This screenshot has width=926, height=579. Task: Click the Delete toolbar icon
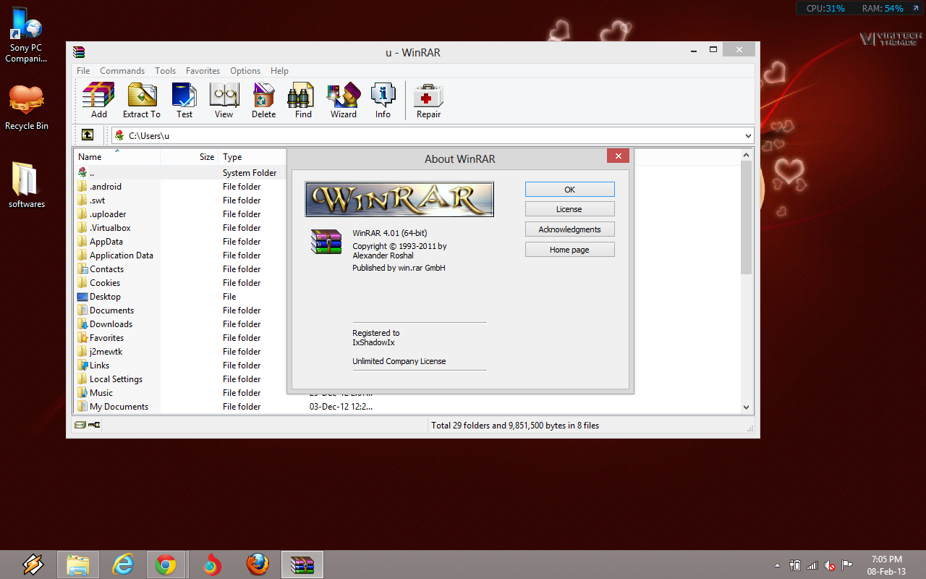(263, 101)
